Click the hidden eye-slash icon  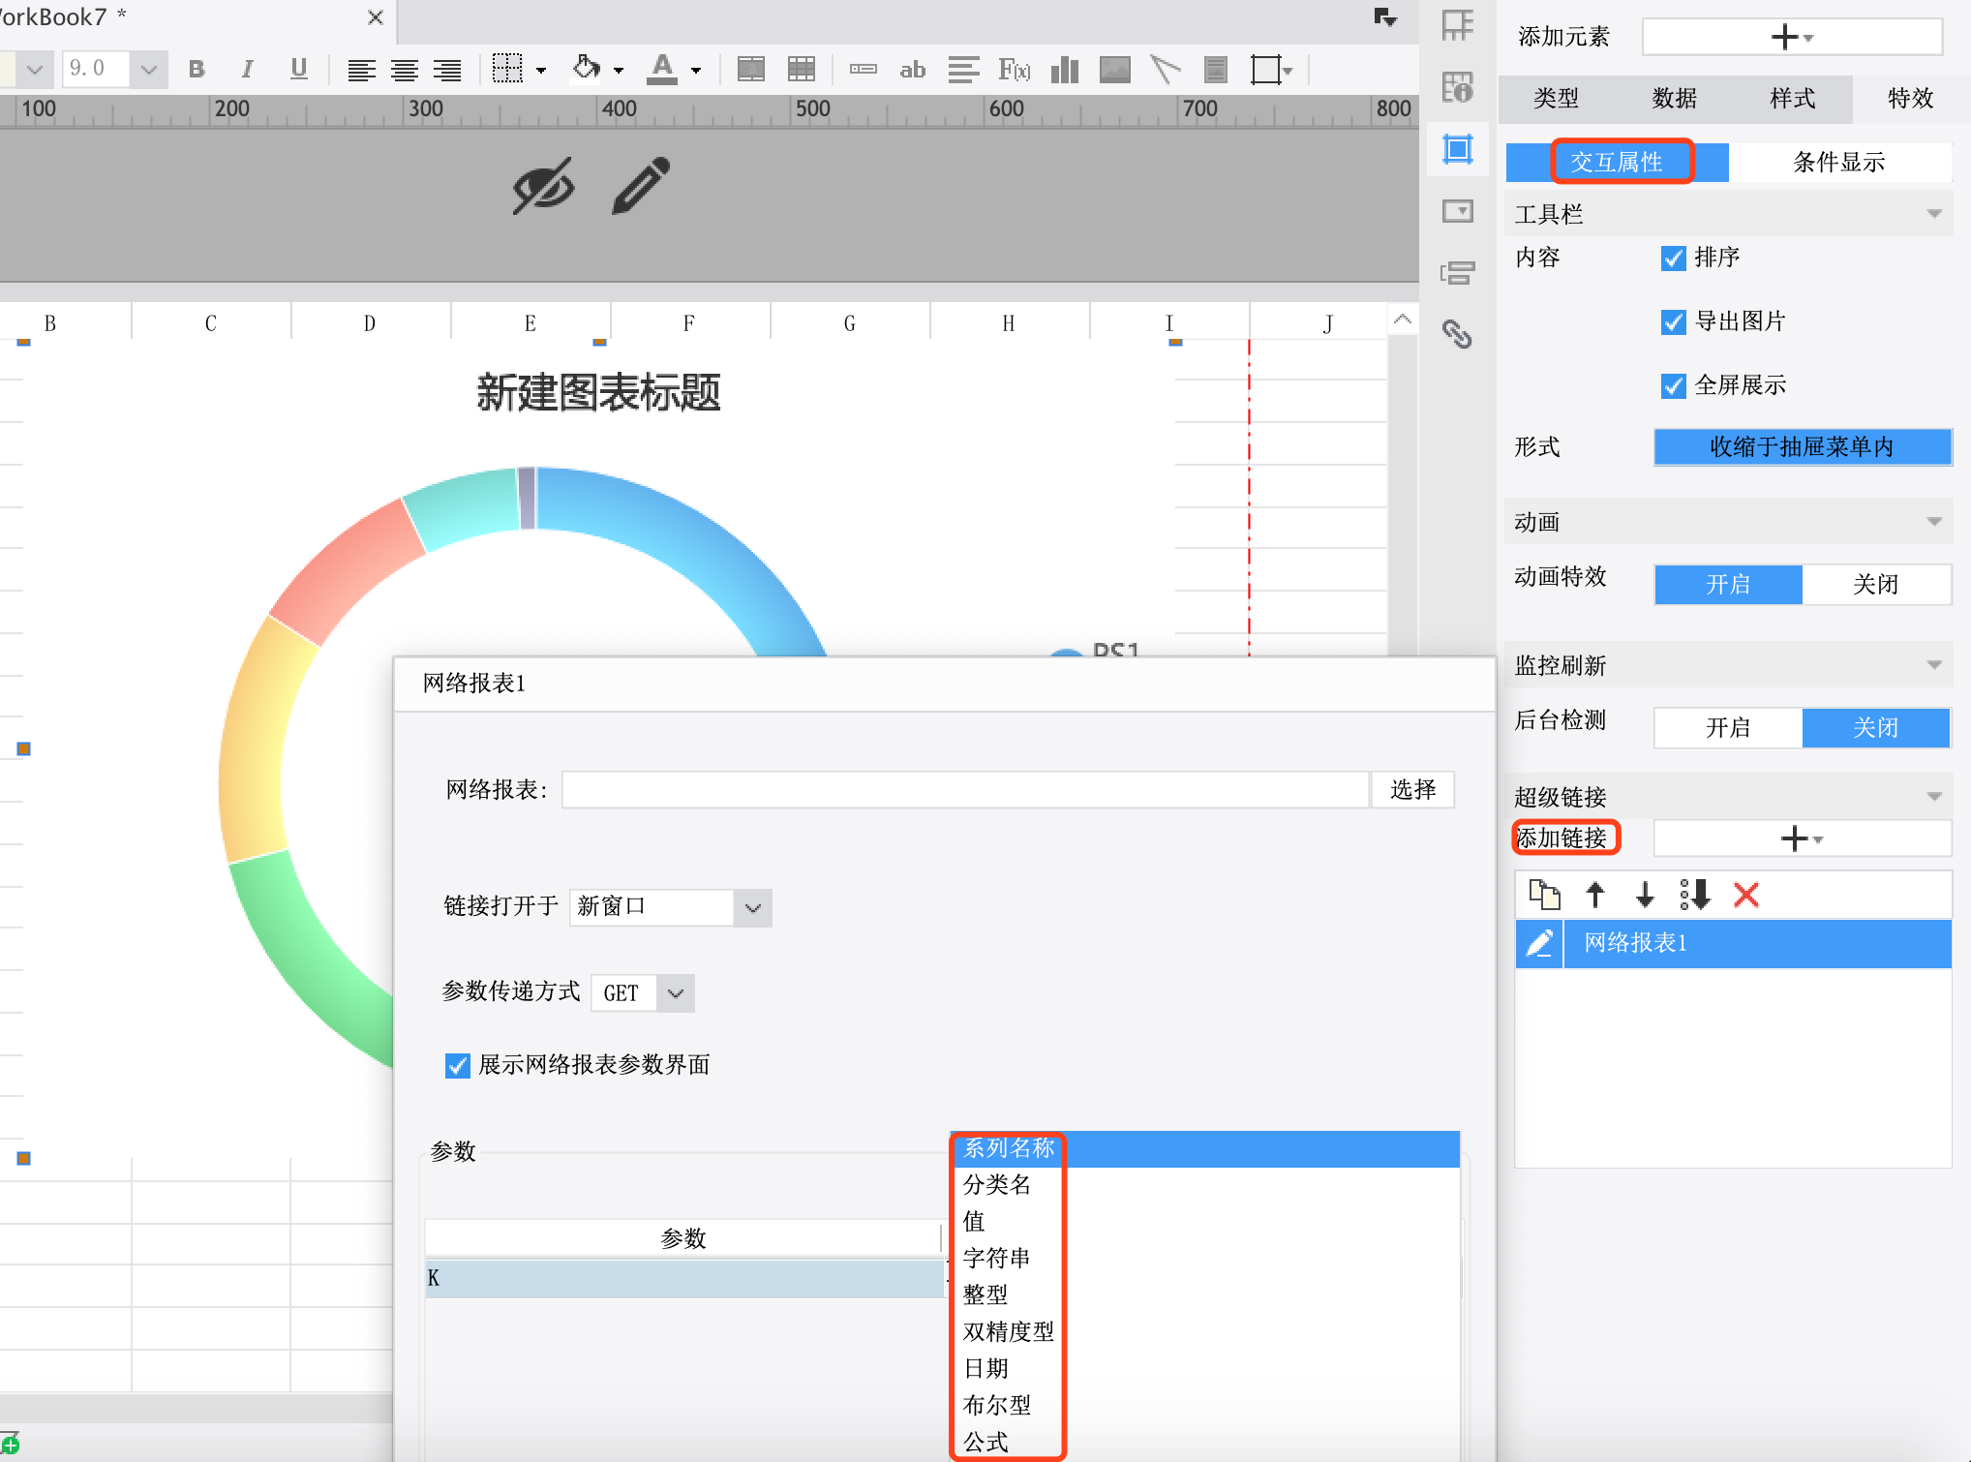tap(543, 186)
